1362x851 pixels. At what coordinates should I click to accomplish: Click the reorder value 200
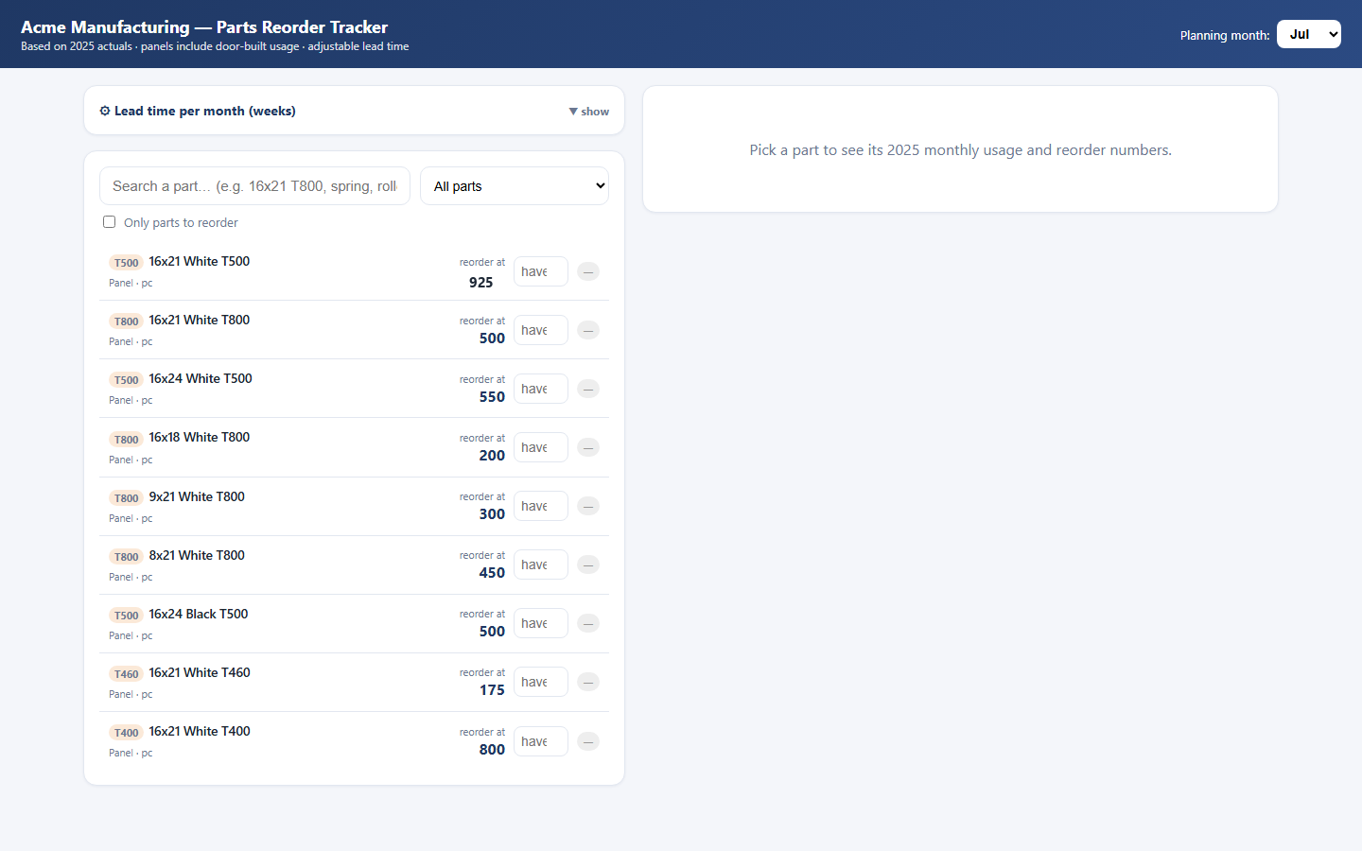(492, 456)
